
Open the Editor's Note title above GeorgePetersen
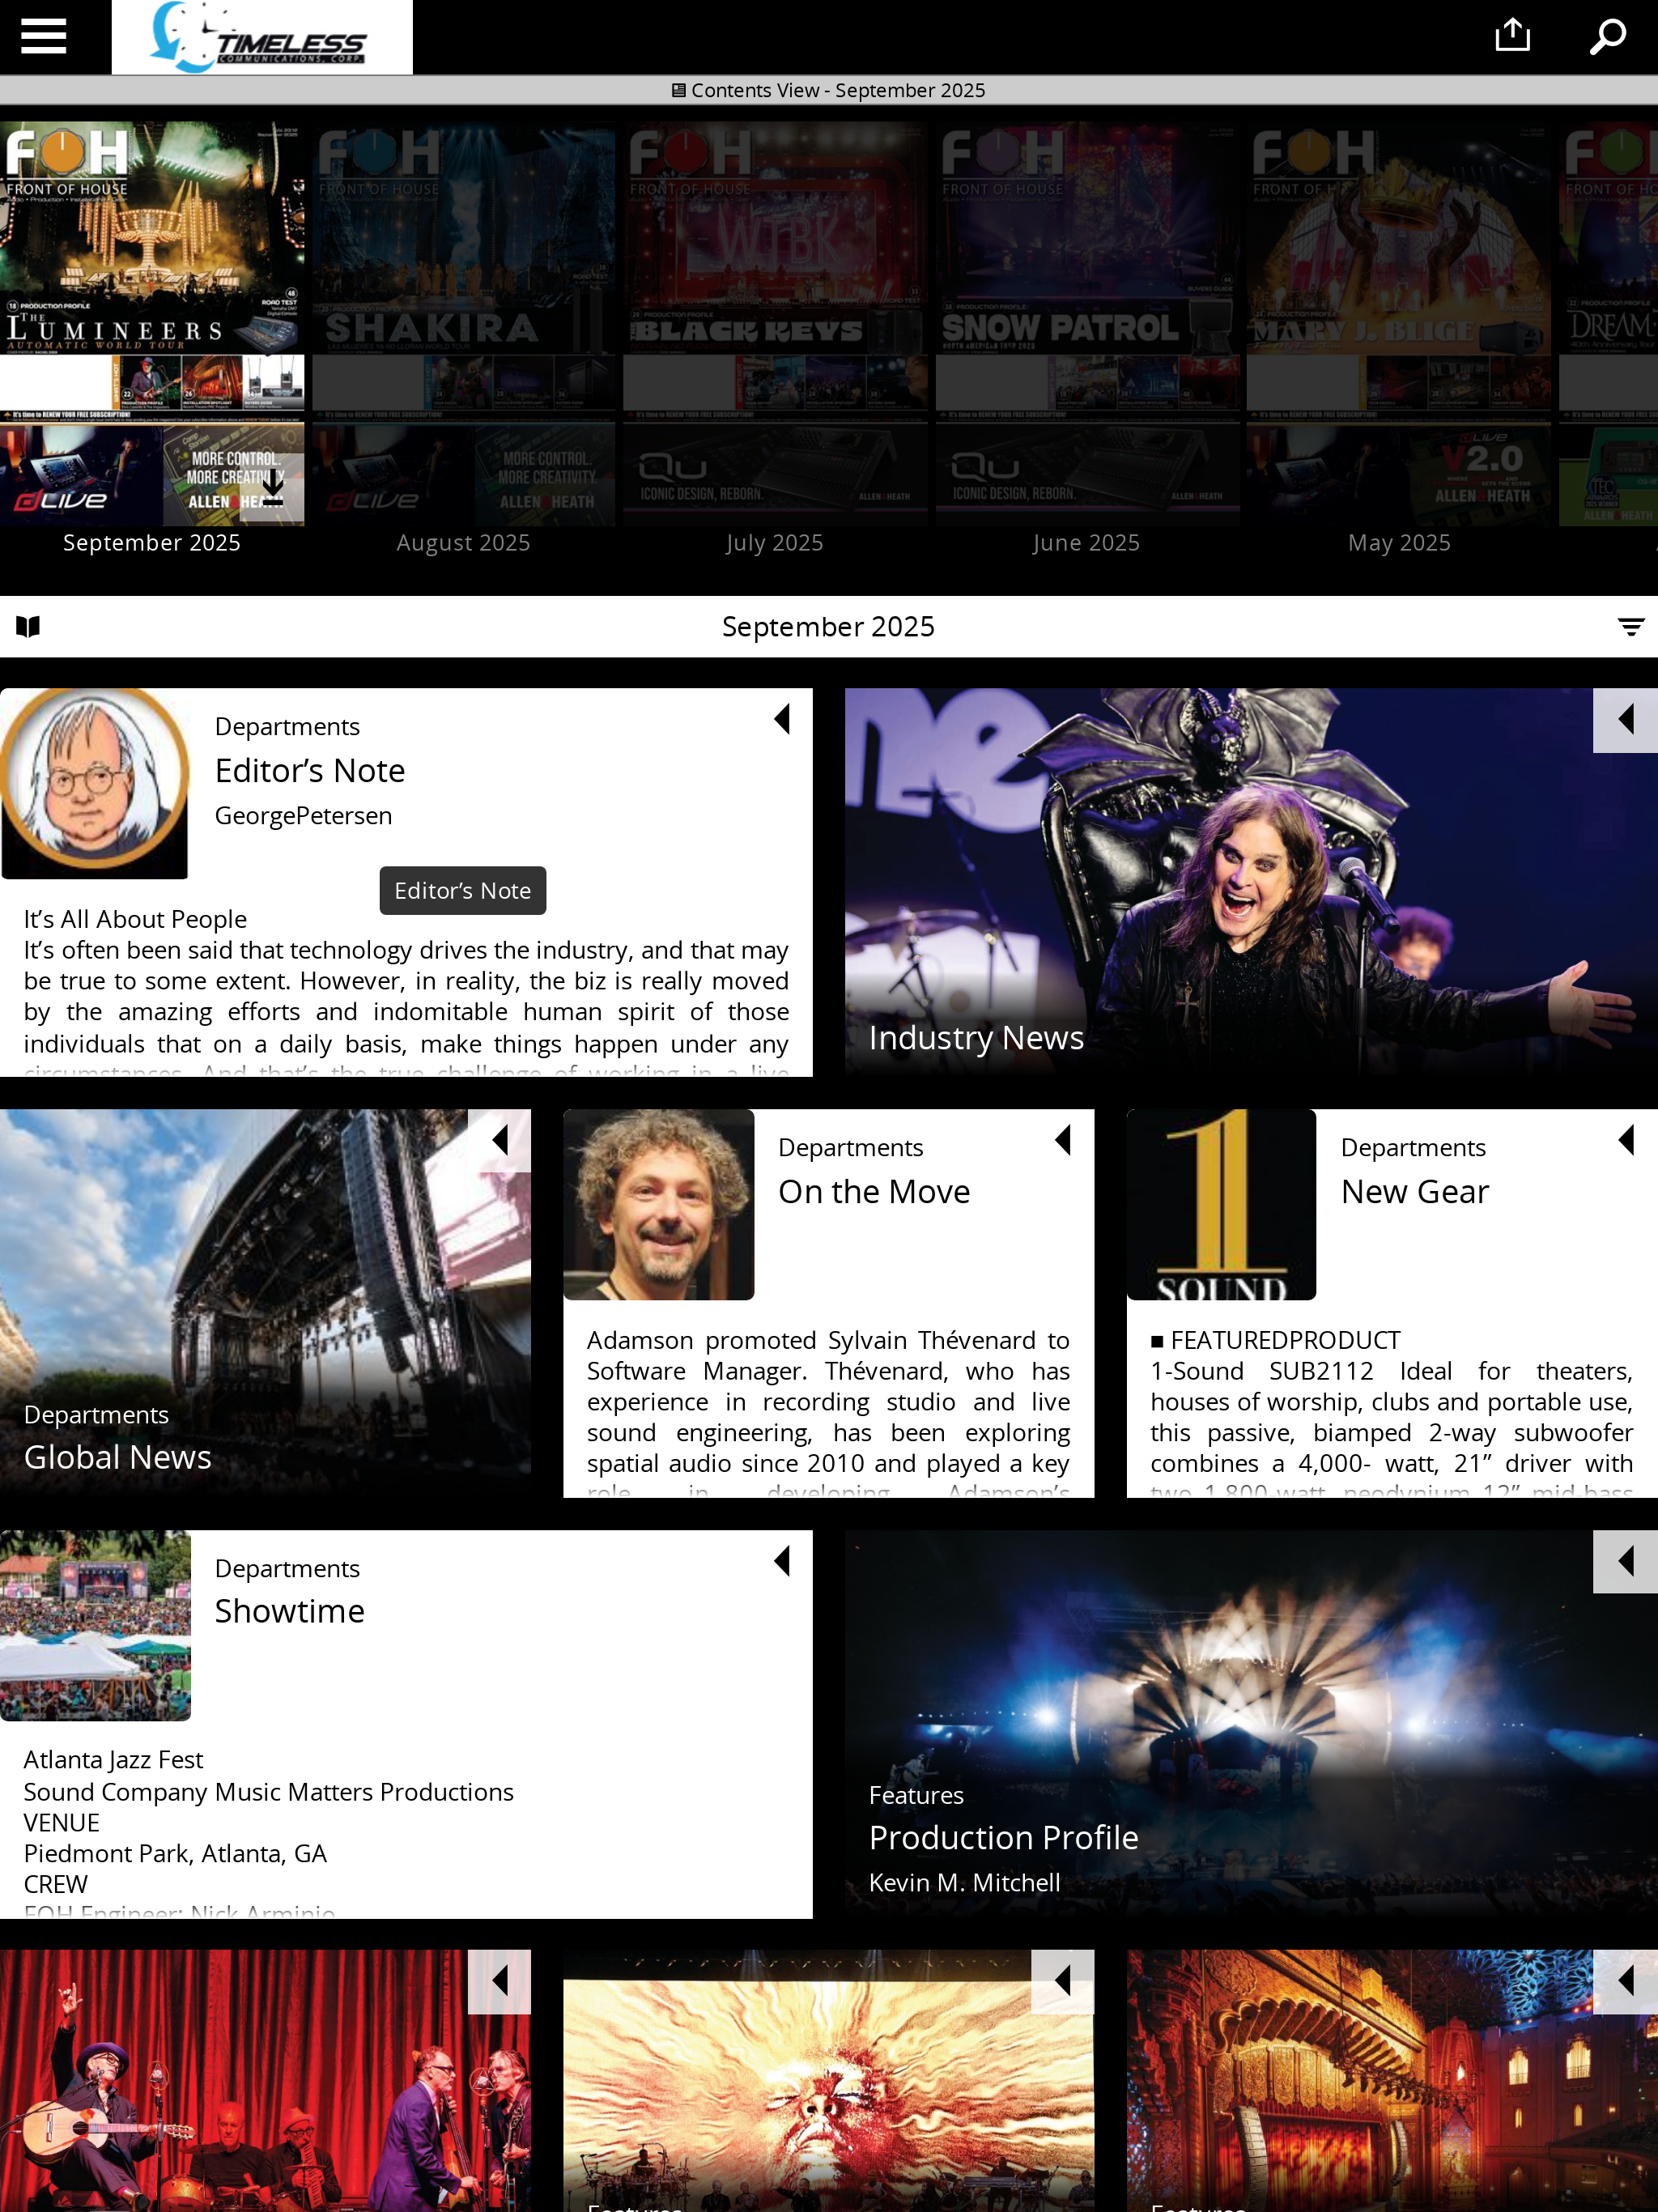(310, 771)
